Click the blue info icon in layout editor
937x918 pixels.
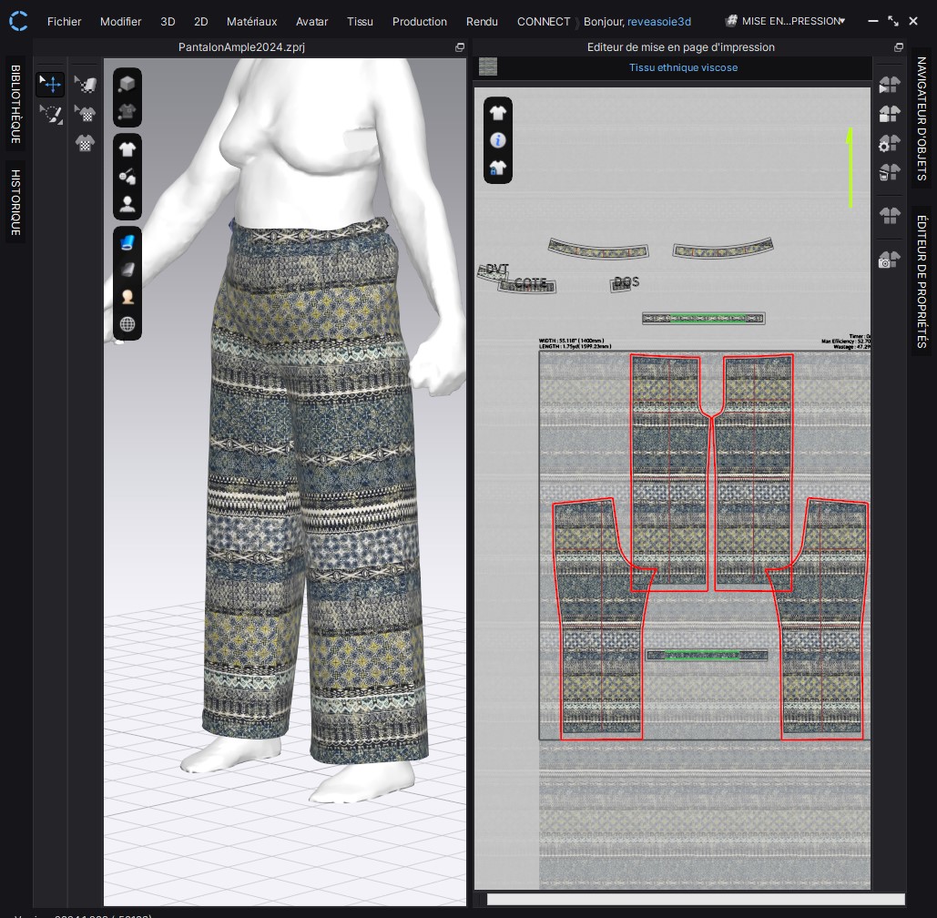tap(498, 140)
